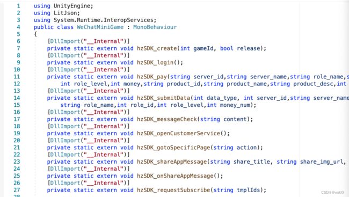Screen dimensions: 349x197
Task: Click the "__Internal" string on line 22
Action: click(x=103, y=155)
